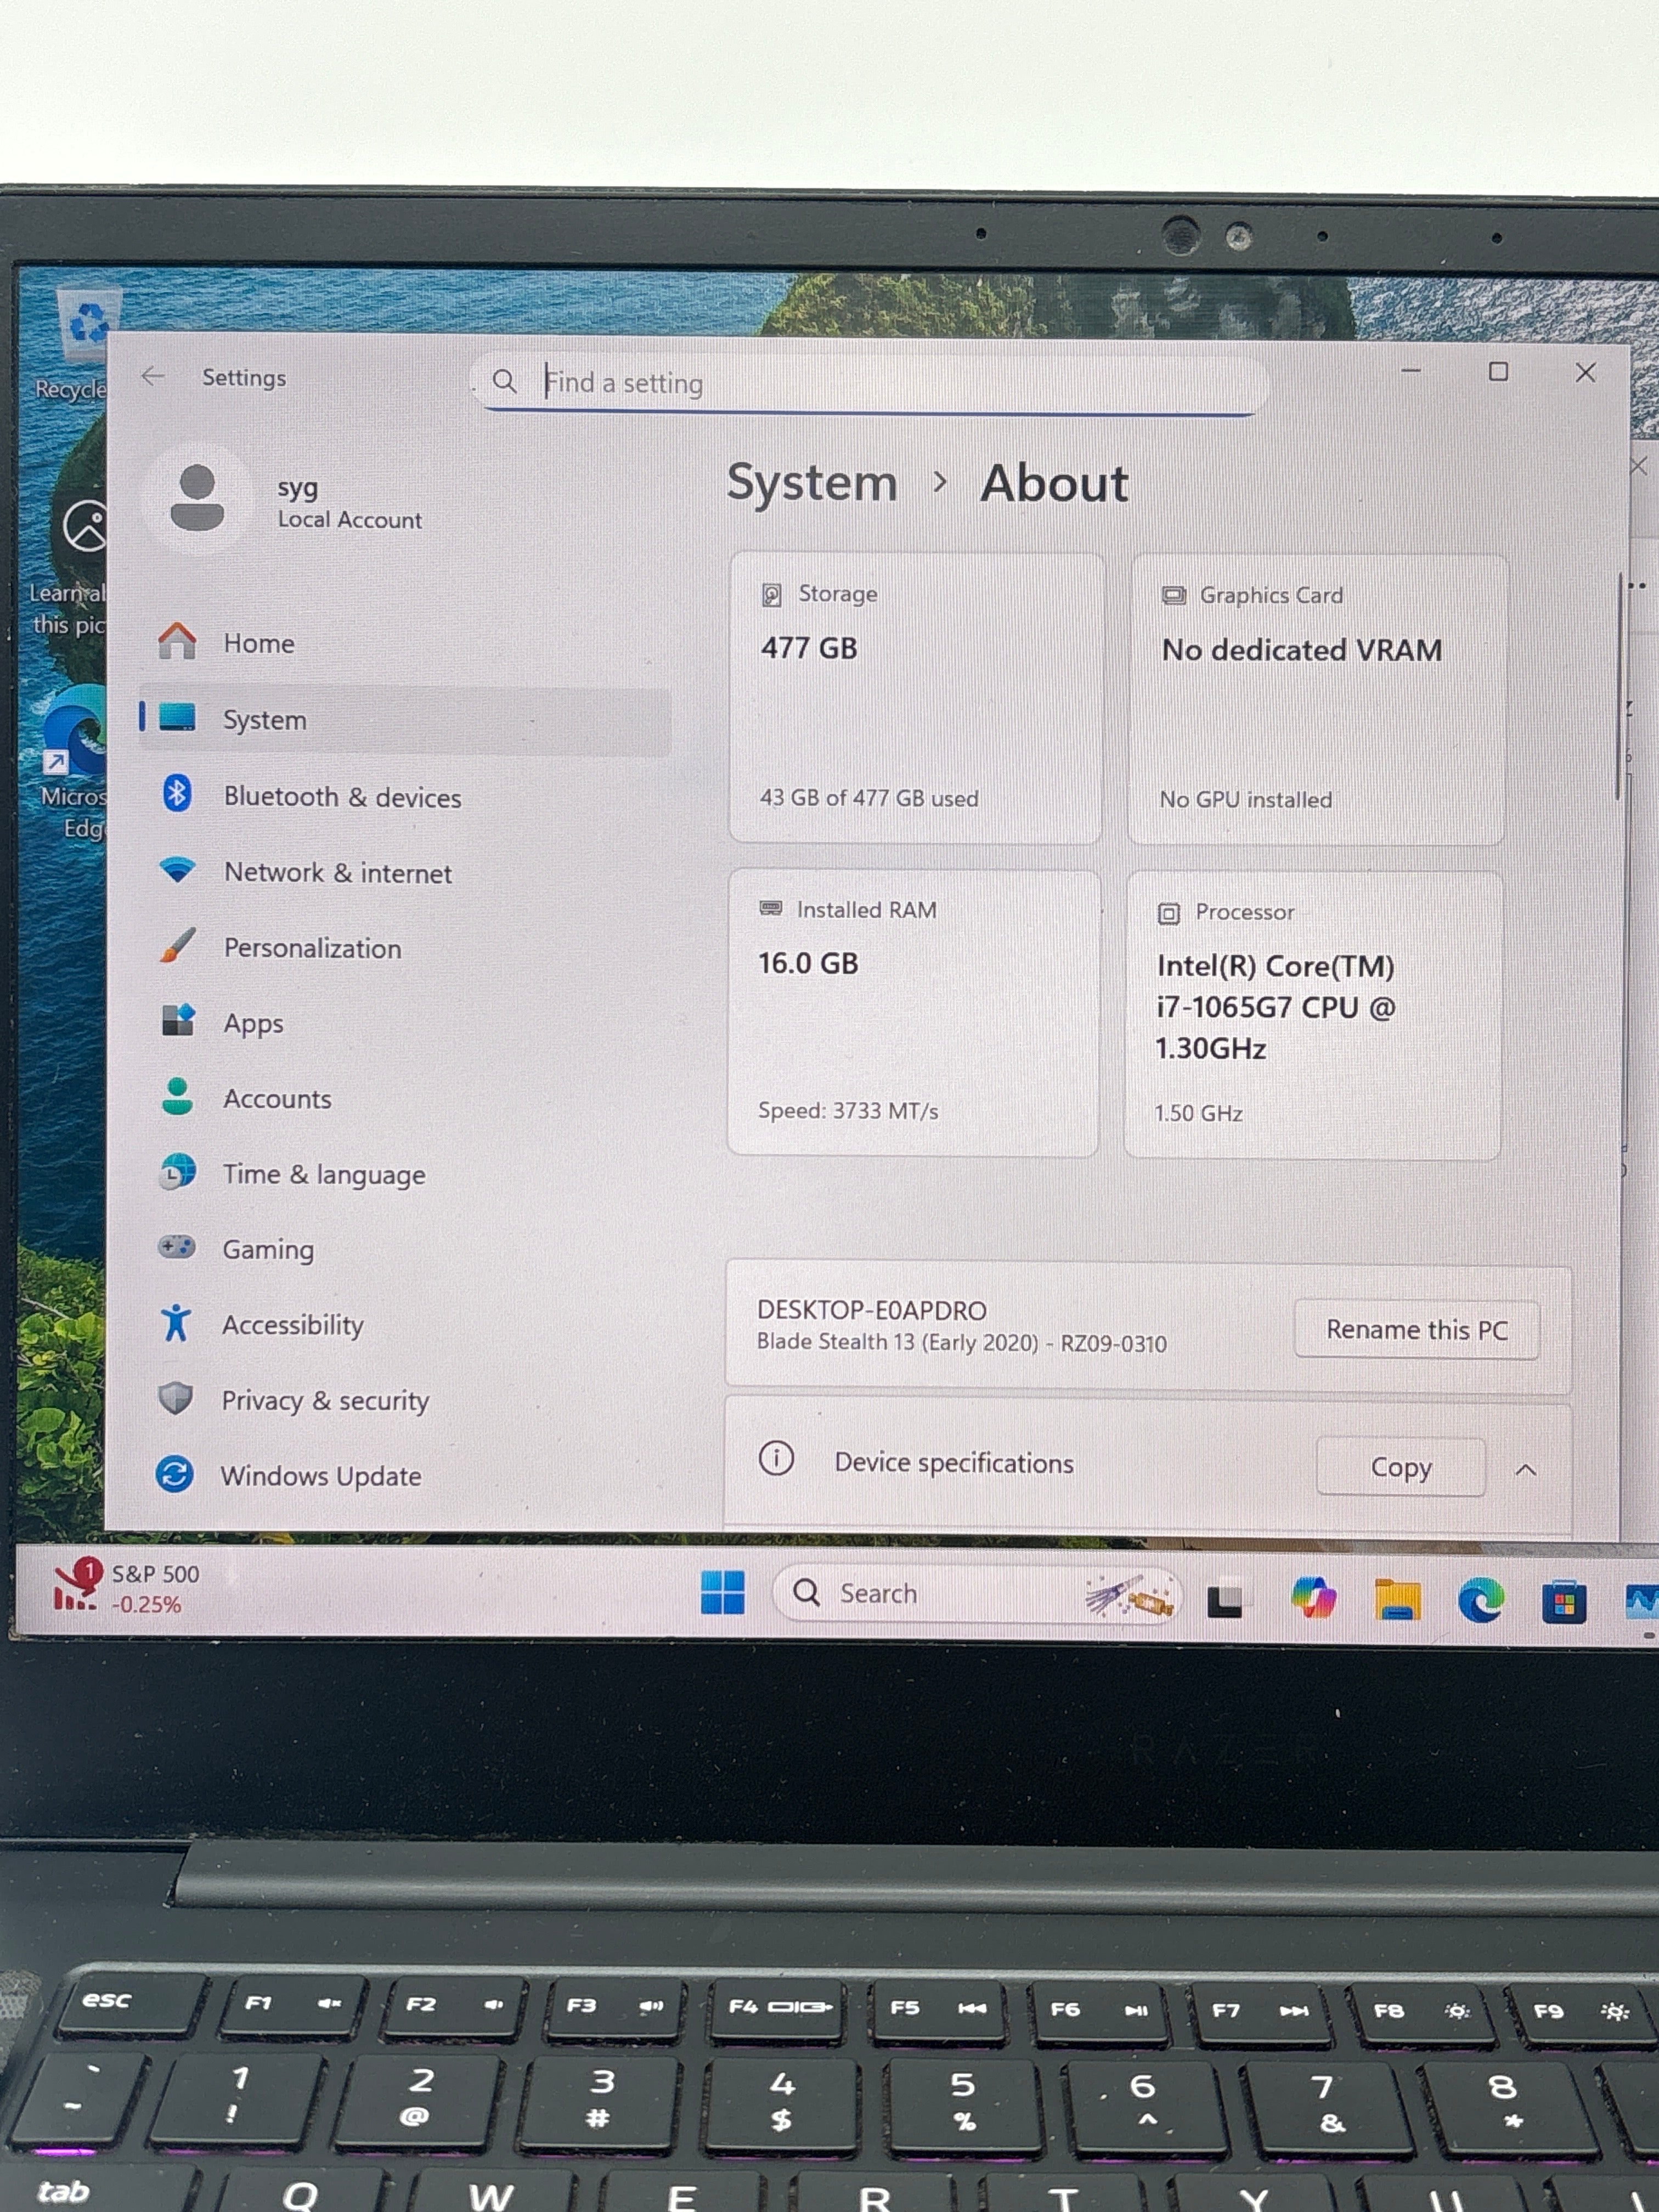Click the Personalization paintbrush icon
1659x2212 pixels.
178,945
